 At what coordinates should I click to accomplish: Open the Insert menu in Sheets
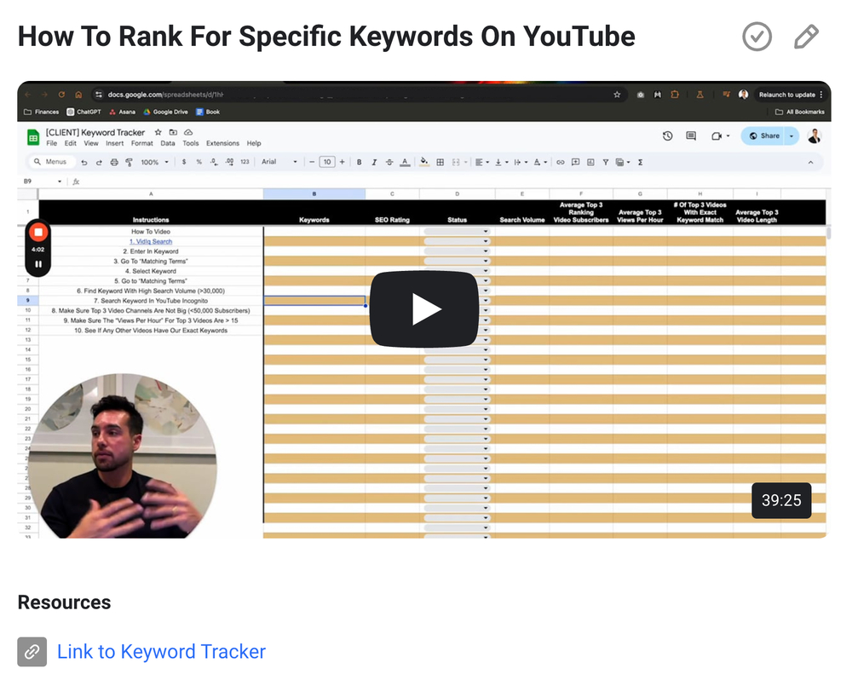[x=115, y=143]
